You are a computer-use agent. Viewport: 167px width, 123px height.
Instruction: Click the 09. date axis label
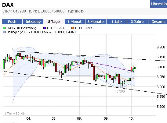(106, 118)
